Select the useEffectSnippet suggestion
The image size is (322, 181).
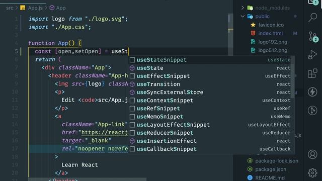click(x=210, y=76)
